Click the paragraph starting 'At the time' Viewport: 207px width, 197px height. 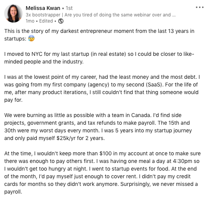pyautogui.click(x=103, y=173)
